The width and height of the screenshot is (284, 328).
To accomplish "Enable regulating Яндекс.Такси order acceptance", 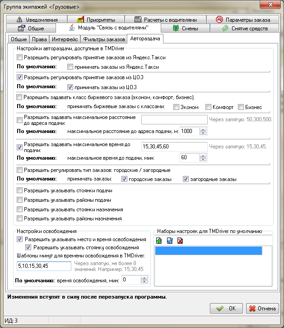I will pyautogui.click(x=19, y=57).
